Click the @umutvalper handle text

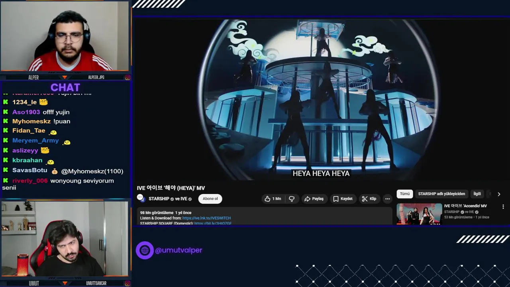coord(178,250)
